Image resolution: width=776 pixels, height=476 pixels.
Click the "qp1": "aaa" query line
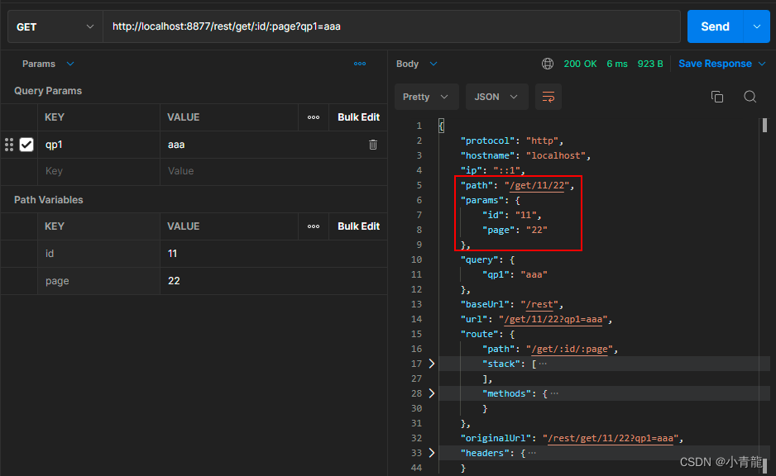(515, 274)
